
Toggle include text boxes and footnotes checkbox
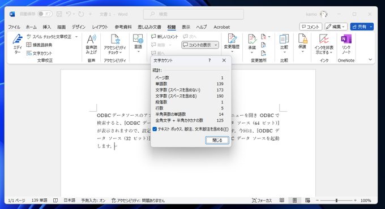click(x=155, y=129)
